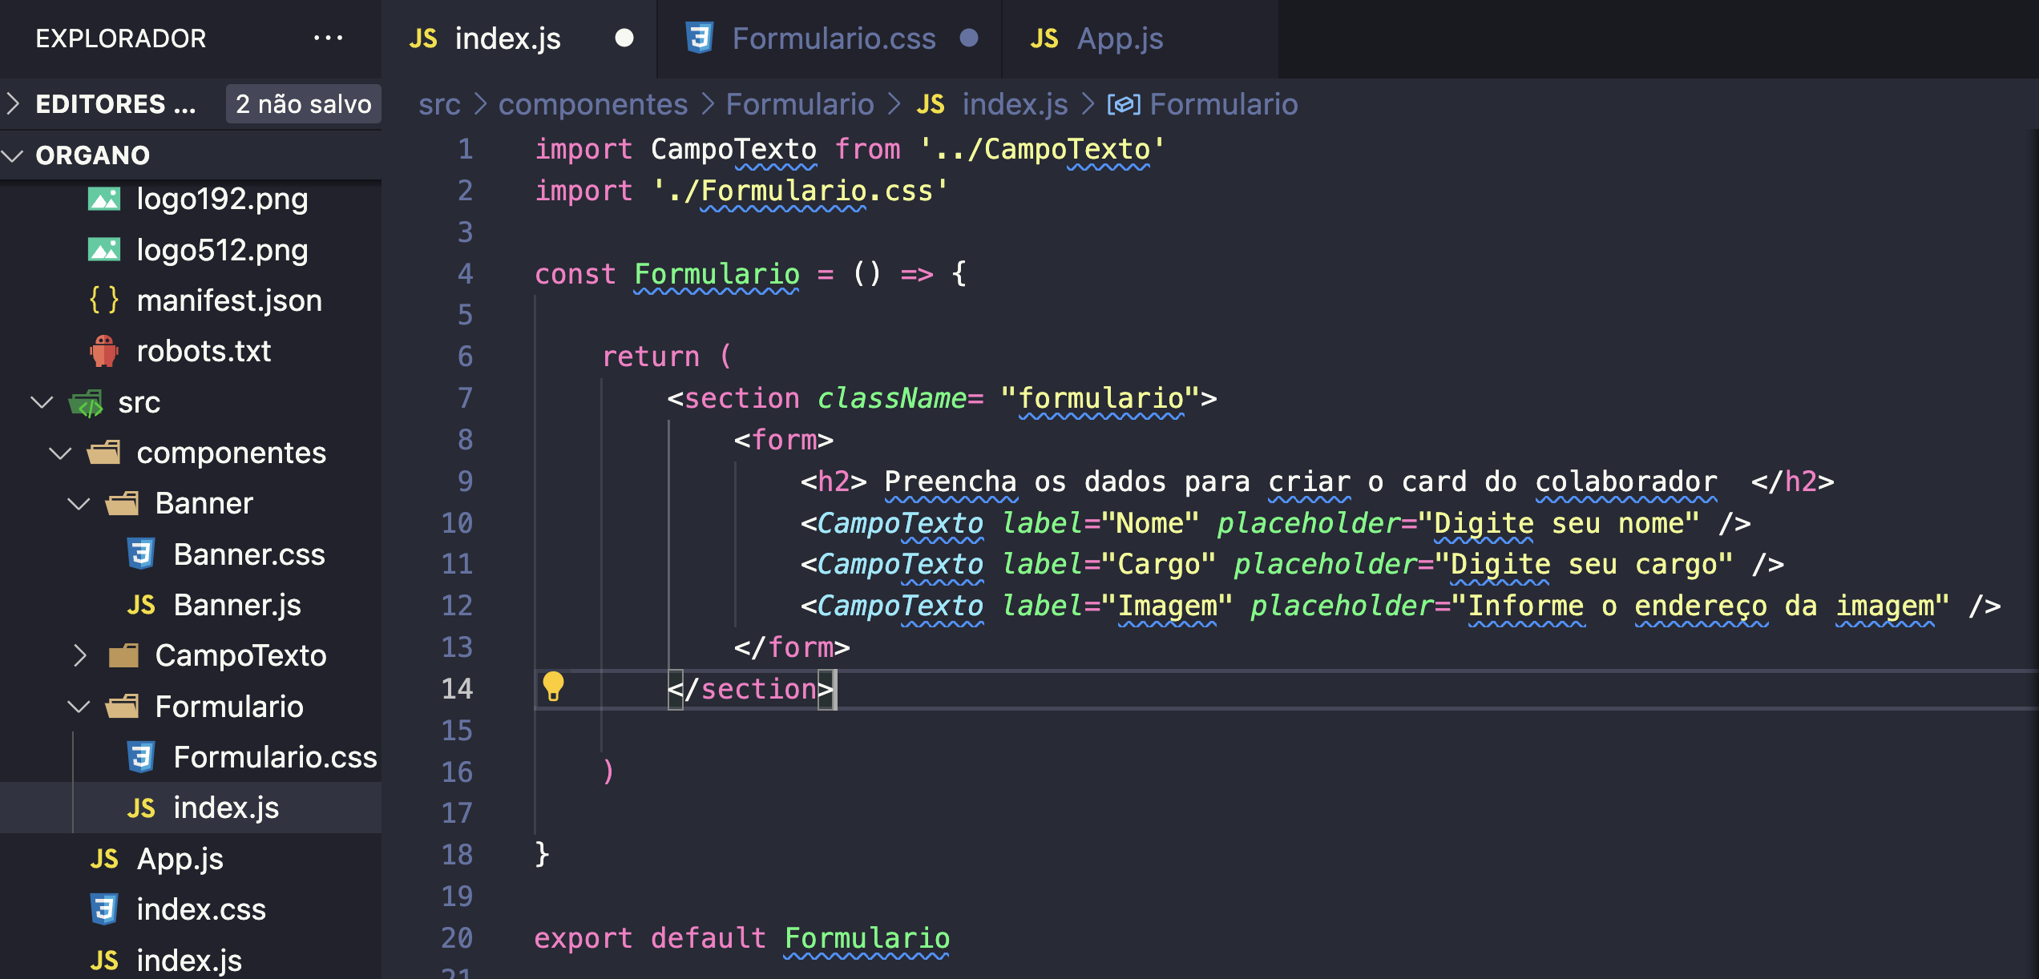The image size is (2039, 979).
Task: Click the '2 não salvo' badge
Action: click(x=304, y=104)
